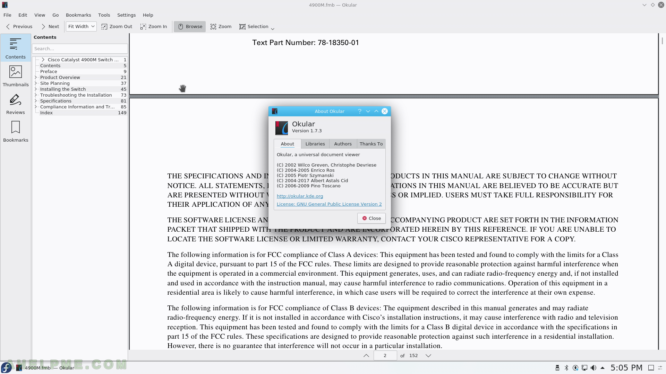
Task: Click the Show Desktop panel icon
Action: (651, 368)
